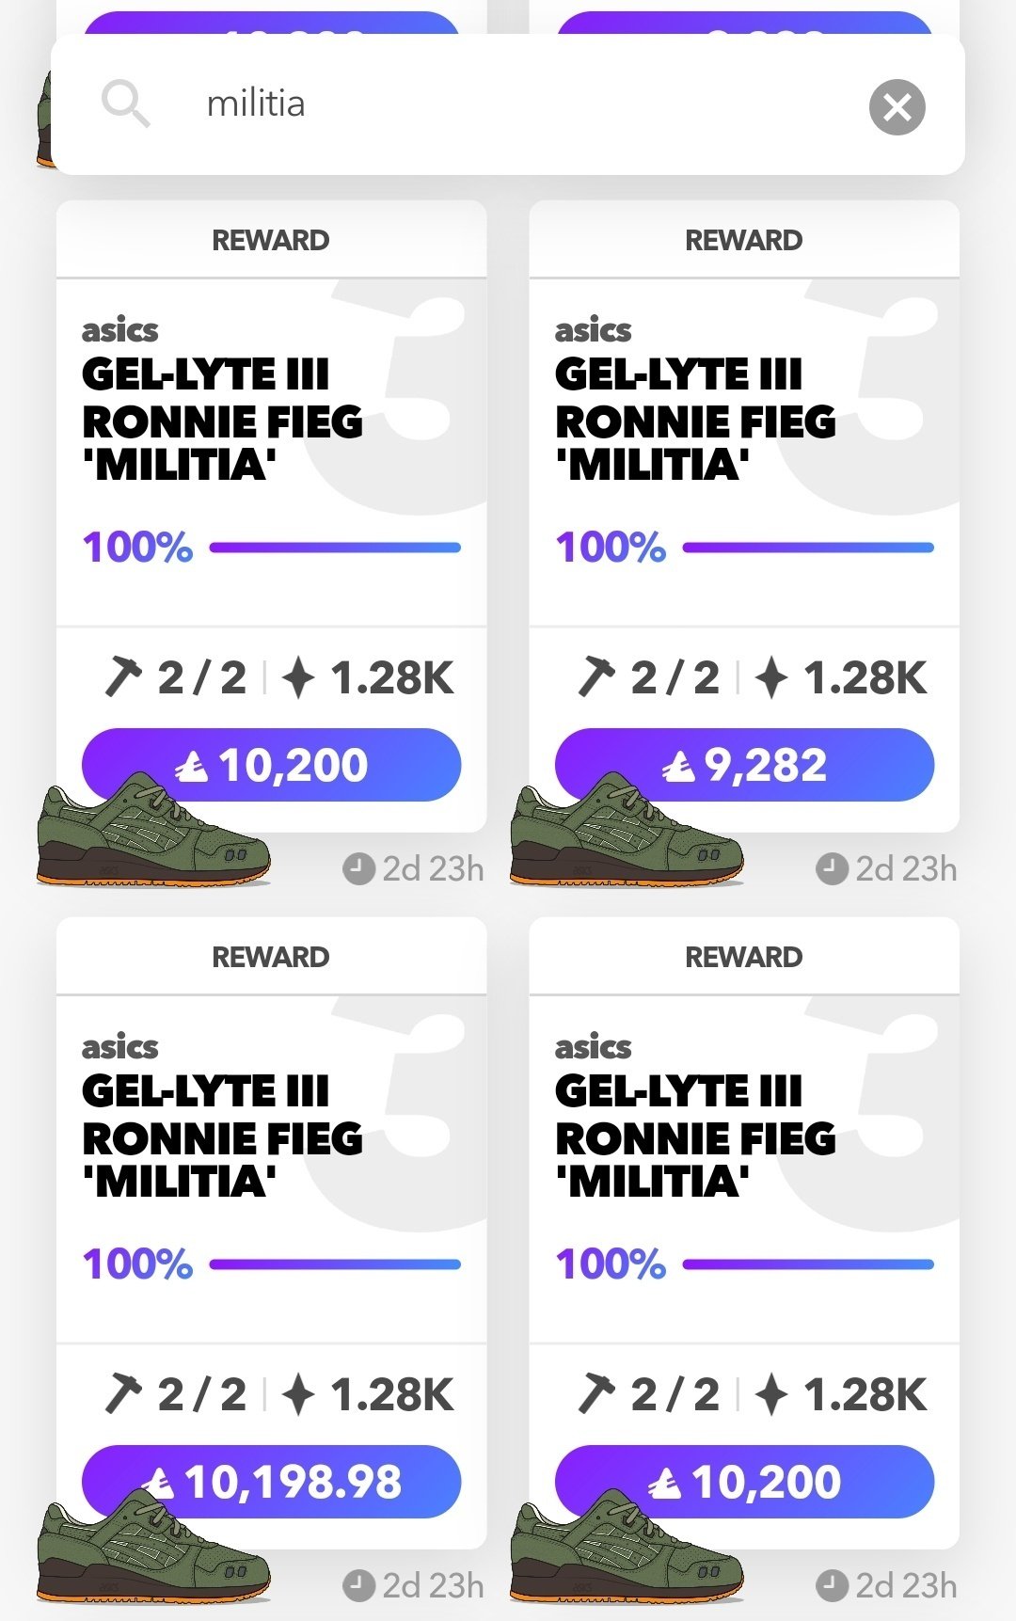
Task: Click the star icon beside 1.28K in the 9,282 card
Action: 771,677
